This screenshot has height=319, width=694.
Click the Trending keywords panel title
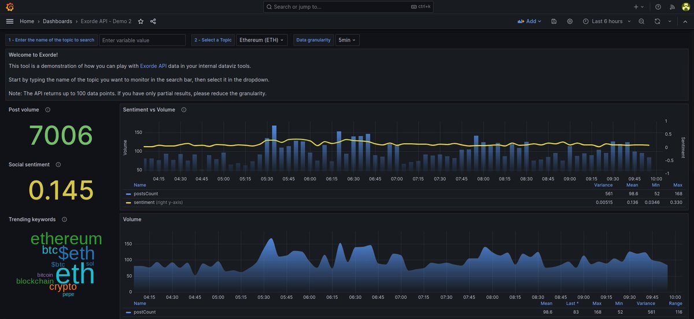32,219
